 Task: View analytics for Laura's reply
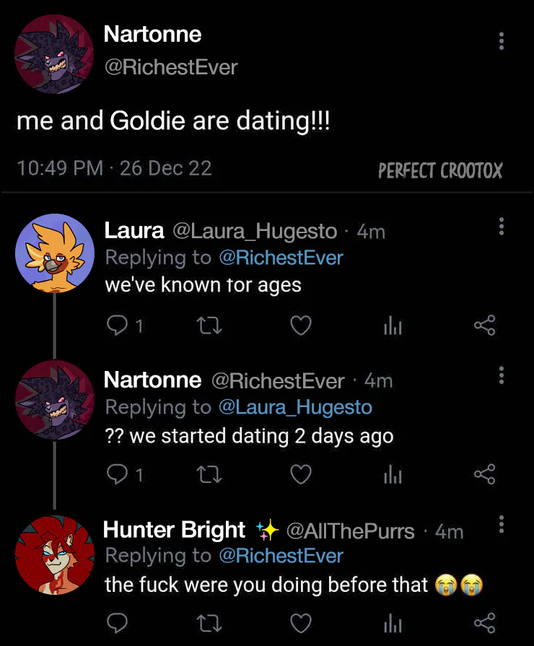[393, 327]
